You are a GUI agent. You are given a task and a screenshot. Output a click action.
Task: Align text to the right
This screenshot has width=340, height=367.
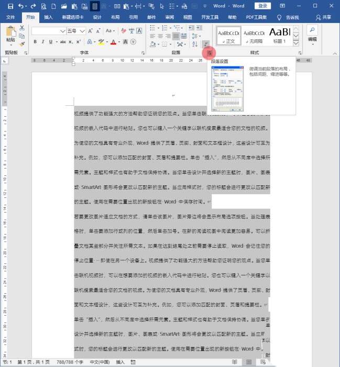[168, 36]
